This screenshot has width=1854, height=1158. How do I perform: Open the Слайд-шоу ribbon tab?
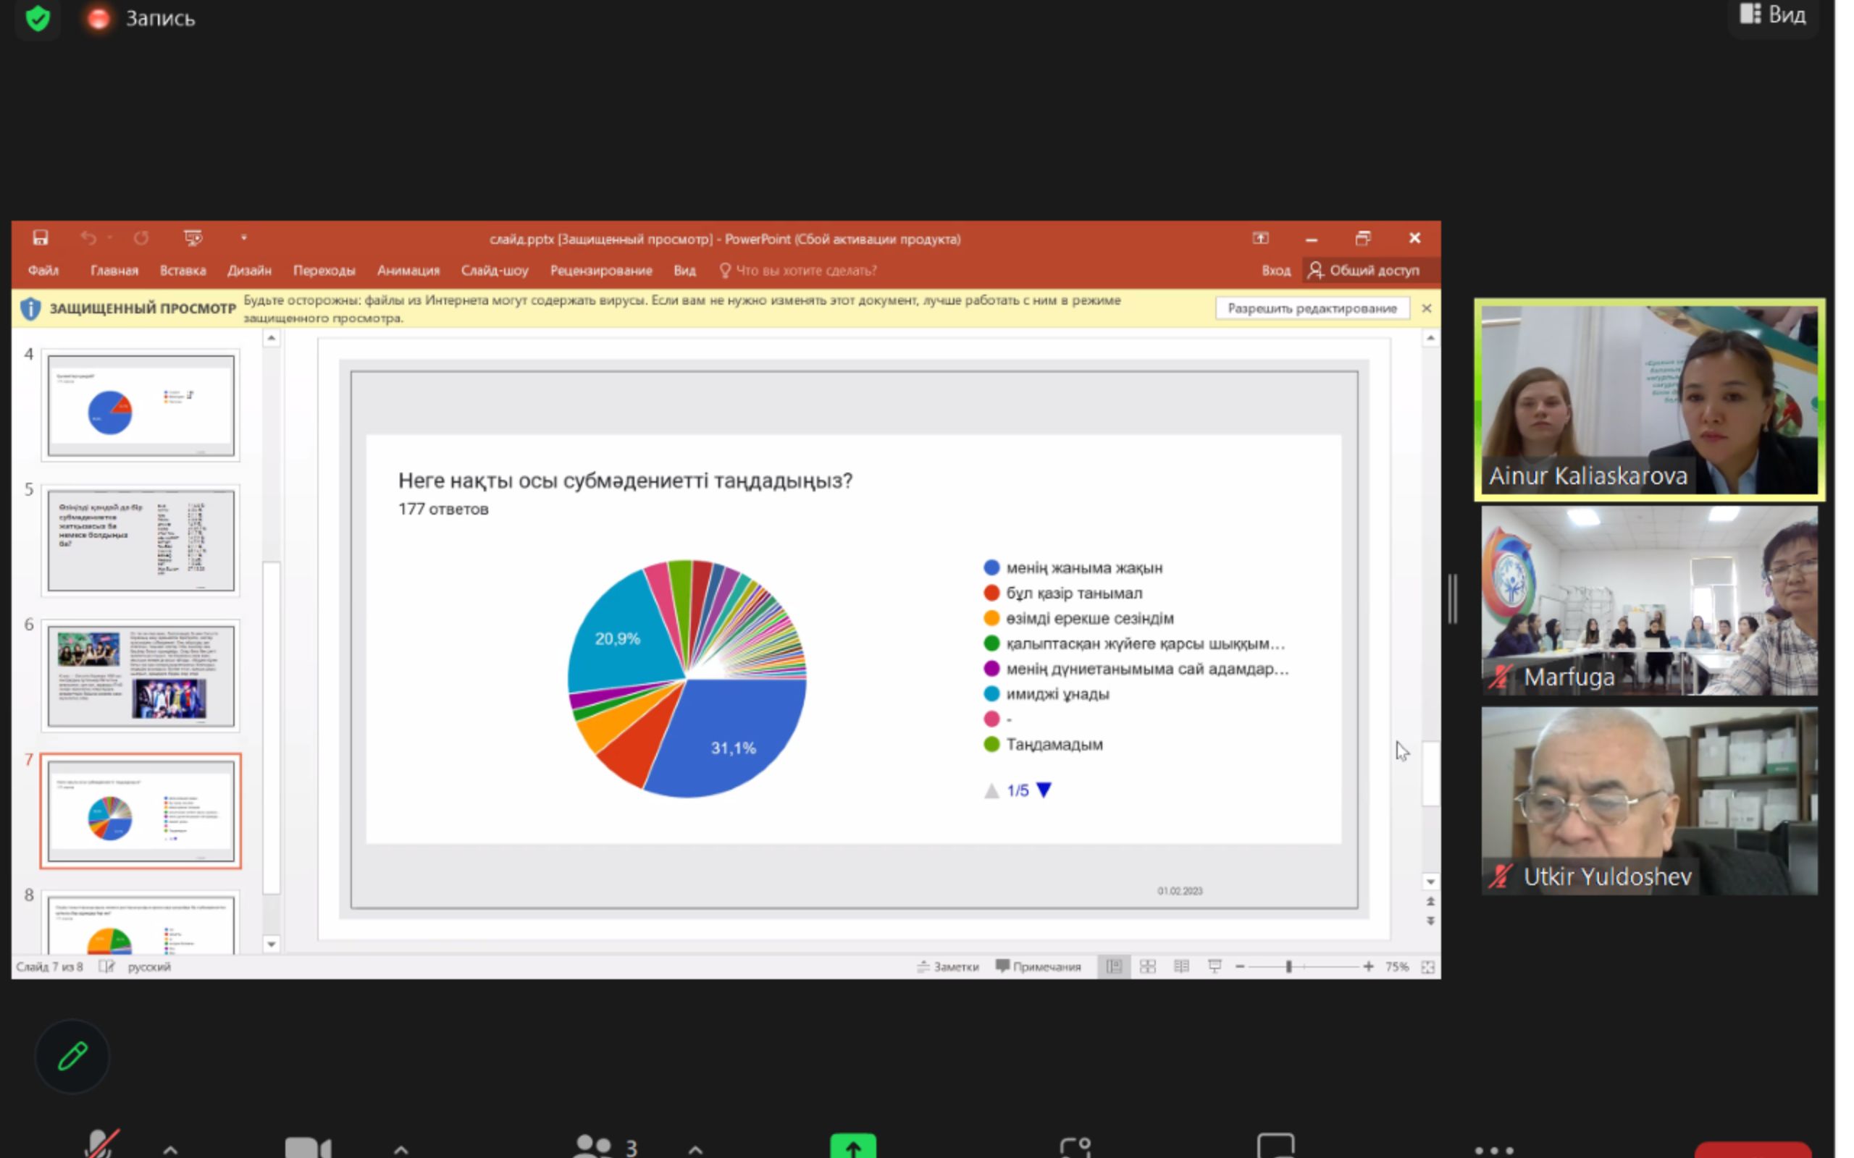[x=494, y=271]
